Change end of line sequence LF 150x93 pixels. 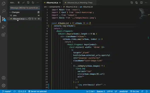[x=116, y=91]
